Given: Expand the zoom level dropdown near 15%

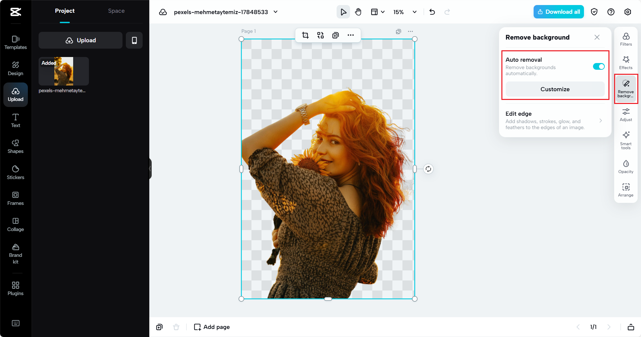Looking at the screenshot, I should coord(415,12).
